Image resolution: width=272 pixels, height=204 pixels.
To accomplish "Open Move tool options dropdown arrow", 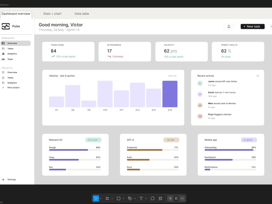I will click(x=101, y=199).
